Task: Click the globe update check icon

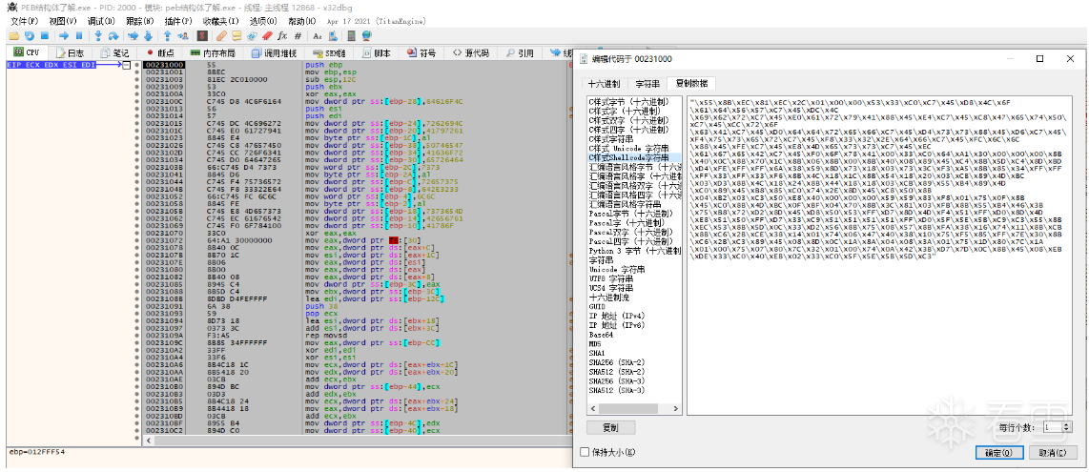Action: [x=367, y=35]
